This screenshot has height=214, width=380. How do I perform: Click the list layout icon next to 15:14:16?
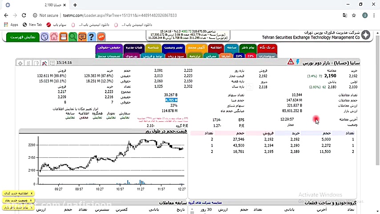[52, 63]
